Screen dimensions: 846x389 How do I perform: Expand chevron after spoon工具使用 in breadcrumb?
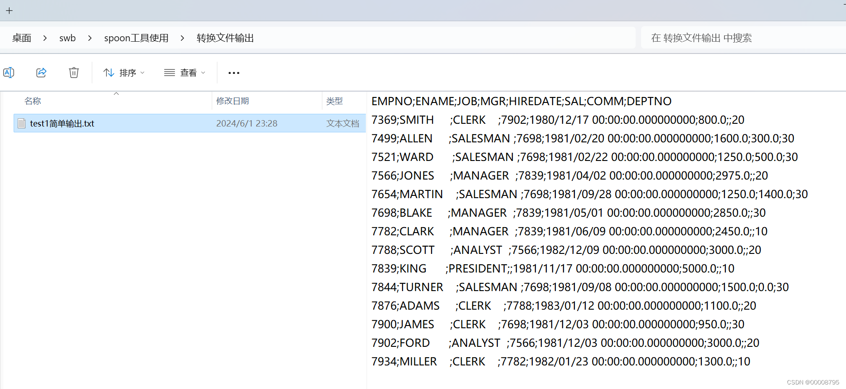(x=182, y=38)
